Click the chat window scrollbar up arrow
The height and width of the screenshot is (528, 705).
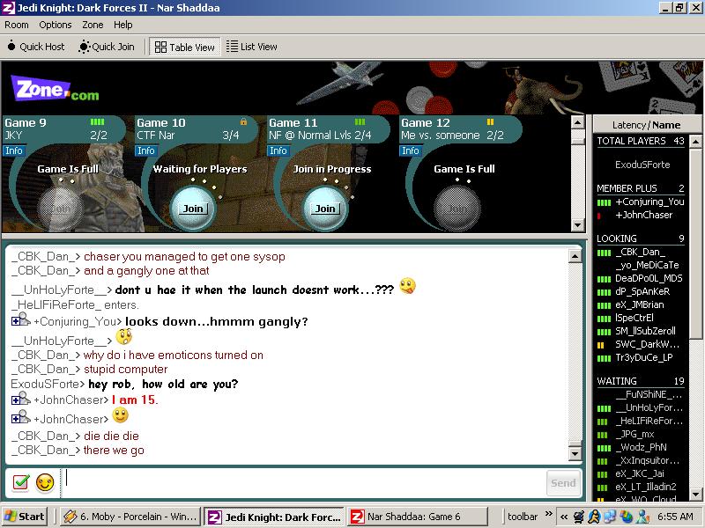click(575, 256)
